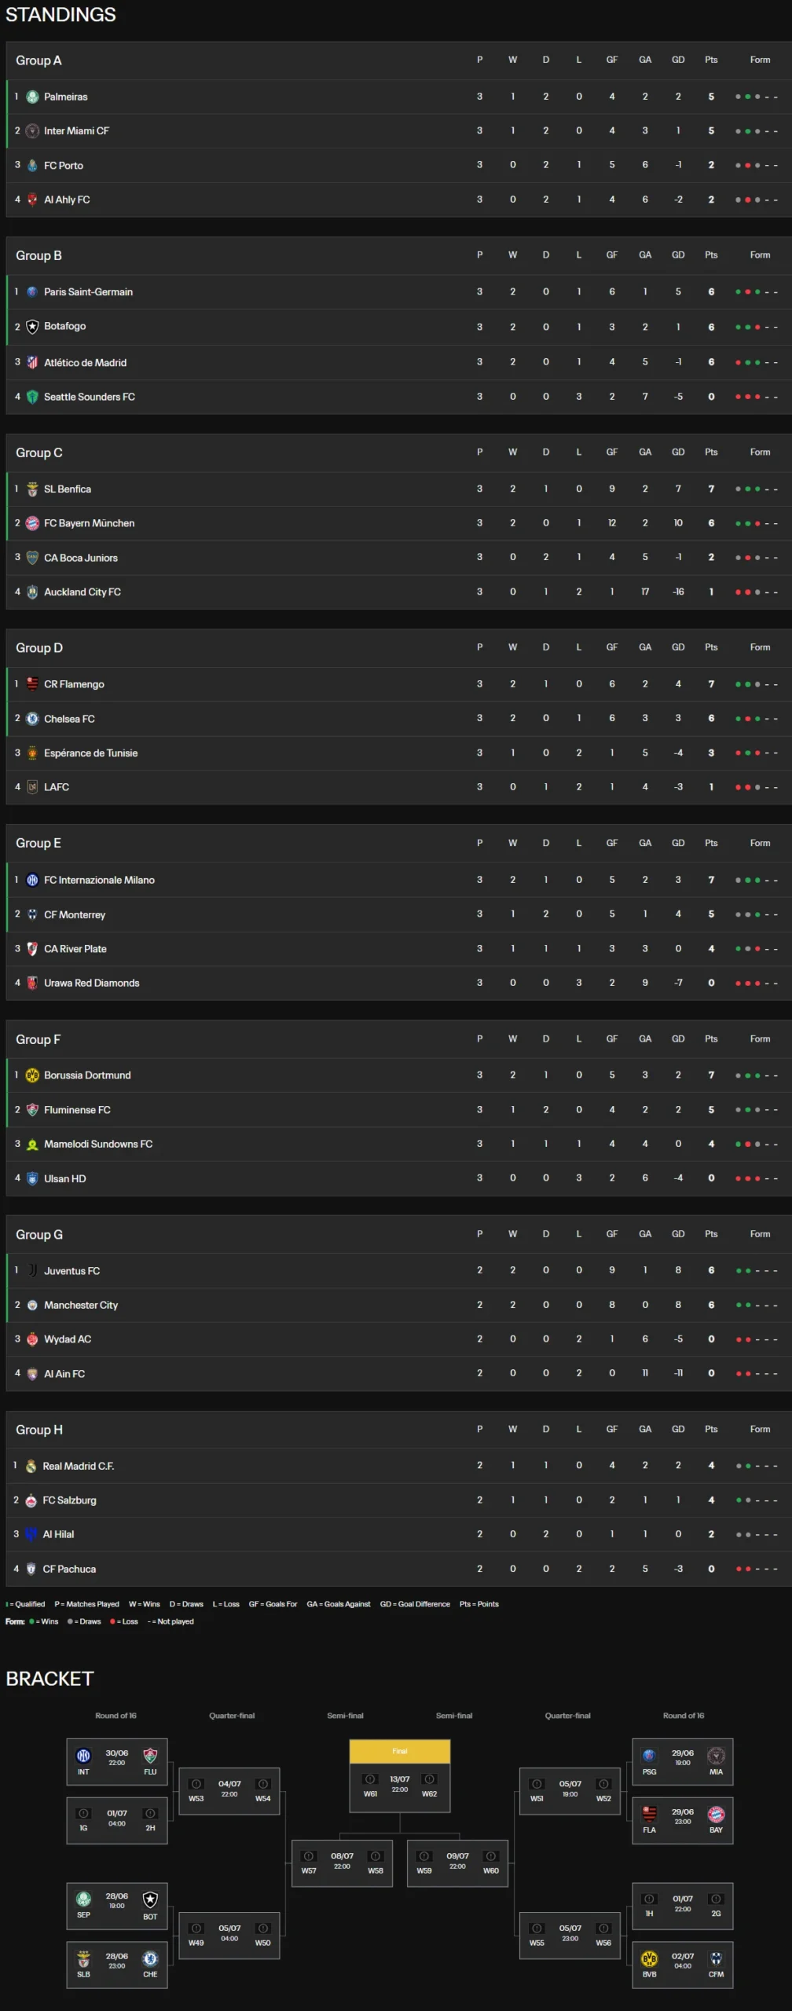Click the Borussia Dortmund crest in Group F
This screenshot has width=792, height=2011.
32,1075
